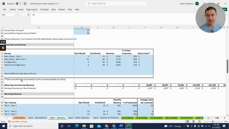Select column B header
This screenshot has width=229, height=129.
82,28
